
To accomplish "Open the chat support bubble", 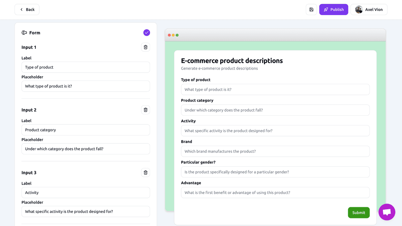I will click(x=387, y=212).
